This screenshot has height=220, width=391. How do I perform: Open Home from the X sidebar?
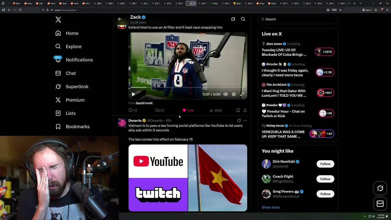pyautogui.click(x=67, y=33)
